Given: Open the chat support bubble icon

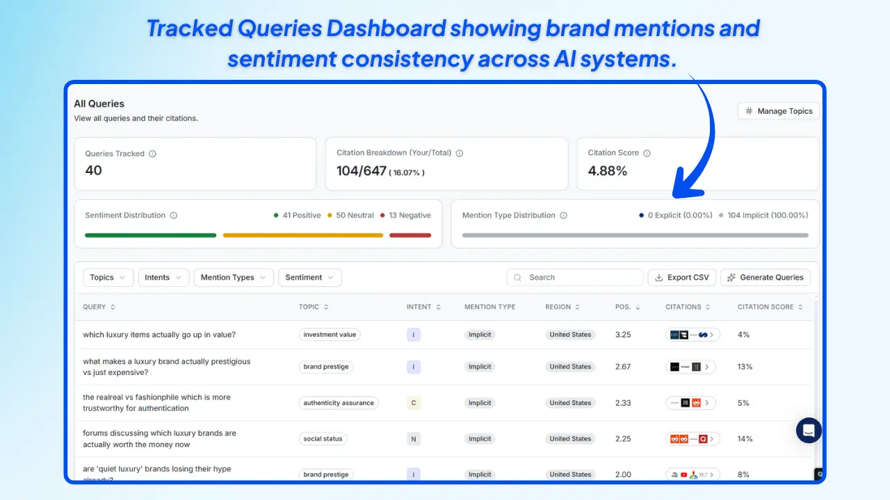Looking at the screenshot, I should coord(808,431).
